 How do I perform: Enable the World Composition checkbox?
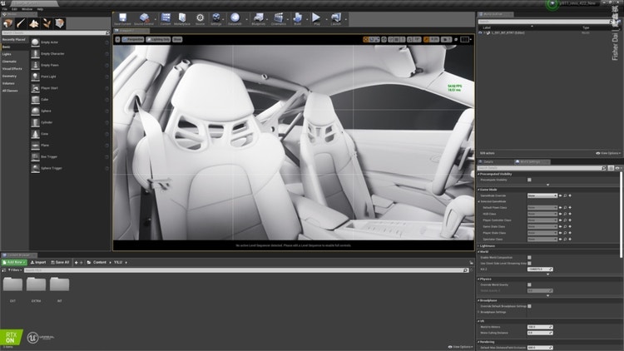[x=529, y=258]
